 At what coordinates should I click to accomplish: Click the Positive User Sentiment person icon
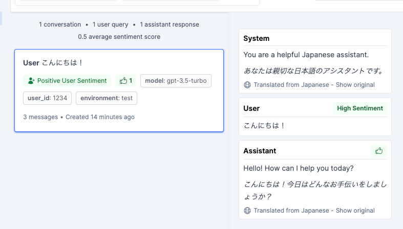coord(31,81)
